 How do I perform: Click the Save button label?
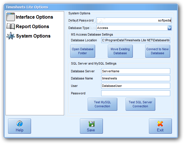click(91, 130)
